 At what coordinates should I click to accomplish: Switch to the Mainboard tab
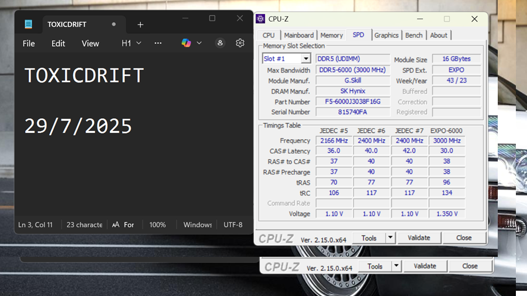tap(299, 35)
